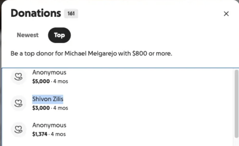The width and height of the screenshot is (239, 146).
Task: Click the Anonymous name above $1,374
Action: [x=49, y=125]
